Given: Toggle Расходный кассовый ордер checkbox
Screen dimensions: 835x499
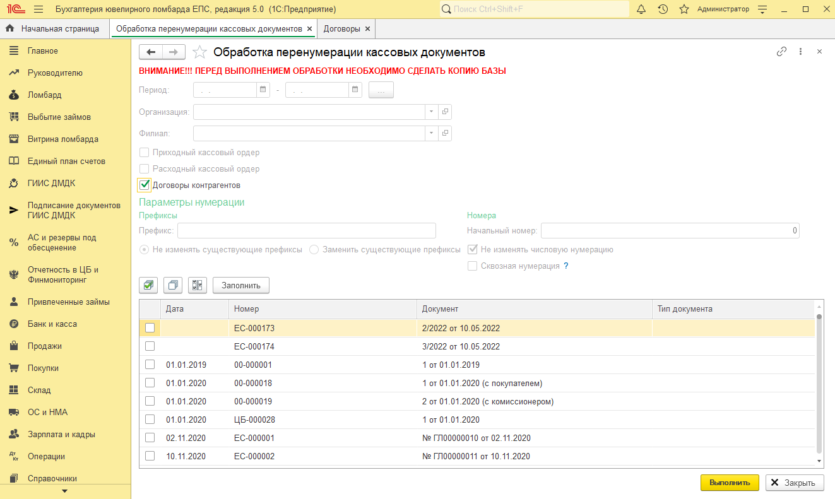Looking at the screenshot, I should pos(144,168).
